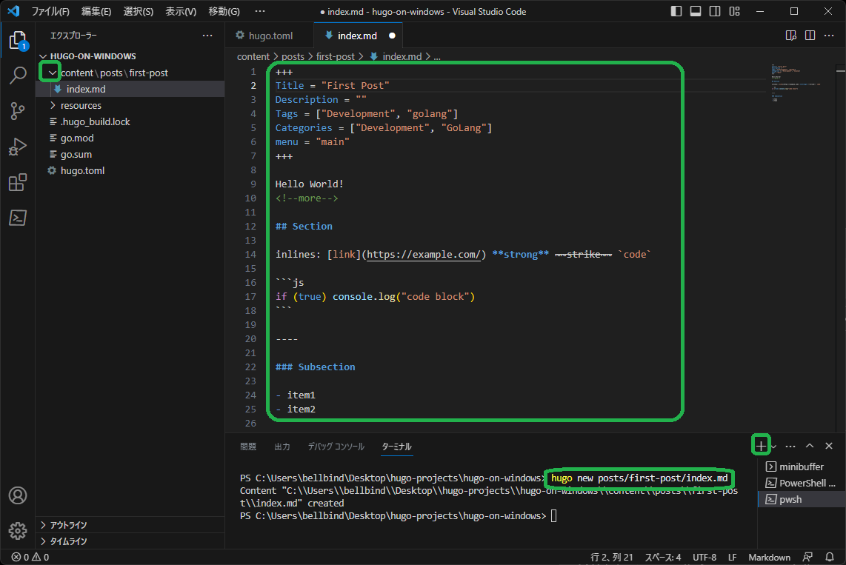The image size is (846, 565).
Task: Toggle primary side bar layout icon
Action: click(676, 11)
